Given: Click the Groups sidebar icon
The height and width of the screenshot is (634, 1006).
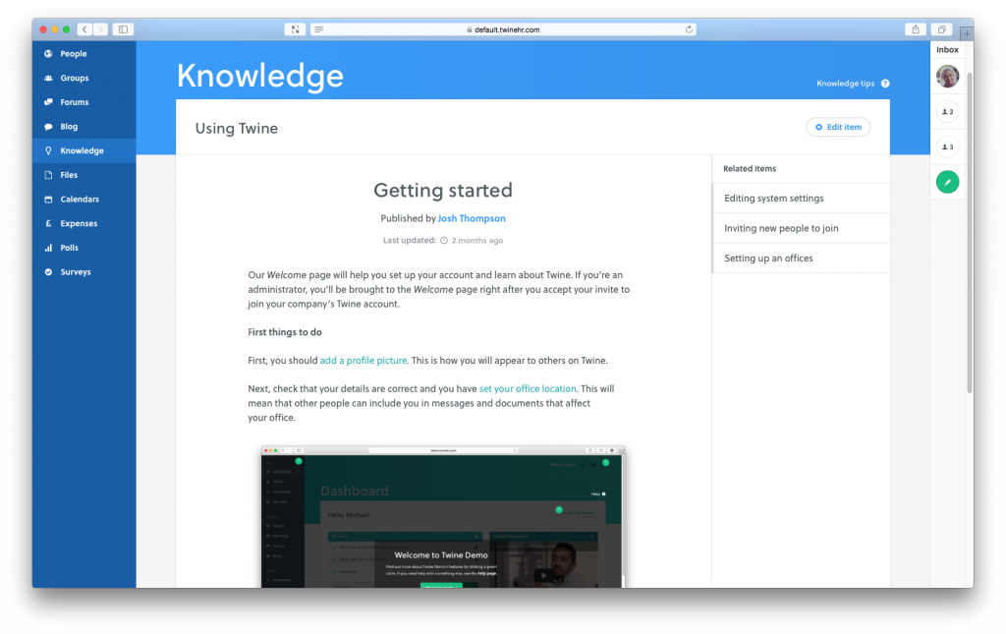Looking at the screenshot, I should [48, 79].
